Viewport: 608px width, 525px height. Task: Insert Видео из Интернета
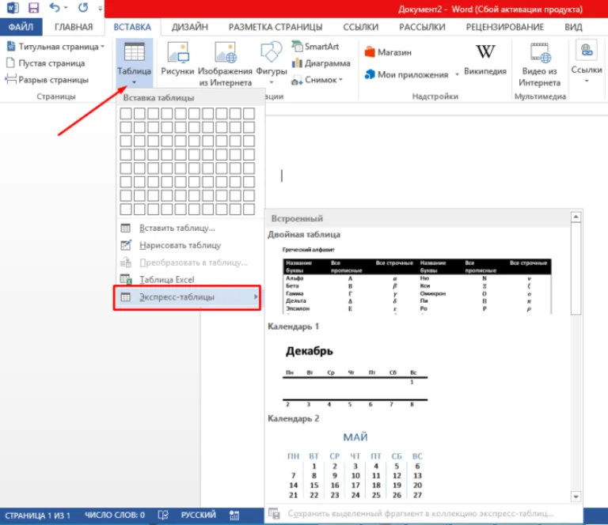(539, 65)
